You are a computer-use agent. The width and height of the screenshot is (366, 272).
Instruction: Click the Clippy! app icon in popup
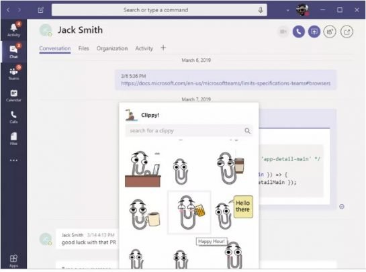(x=131, y=115)
